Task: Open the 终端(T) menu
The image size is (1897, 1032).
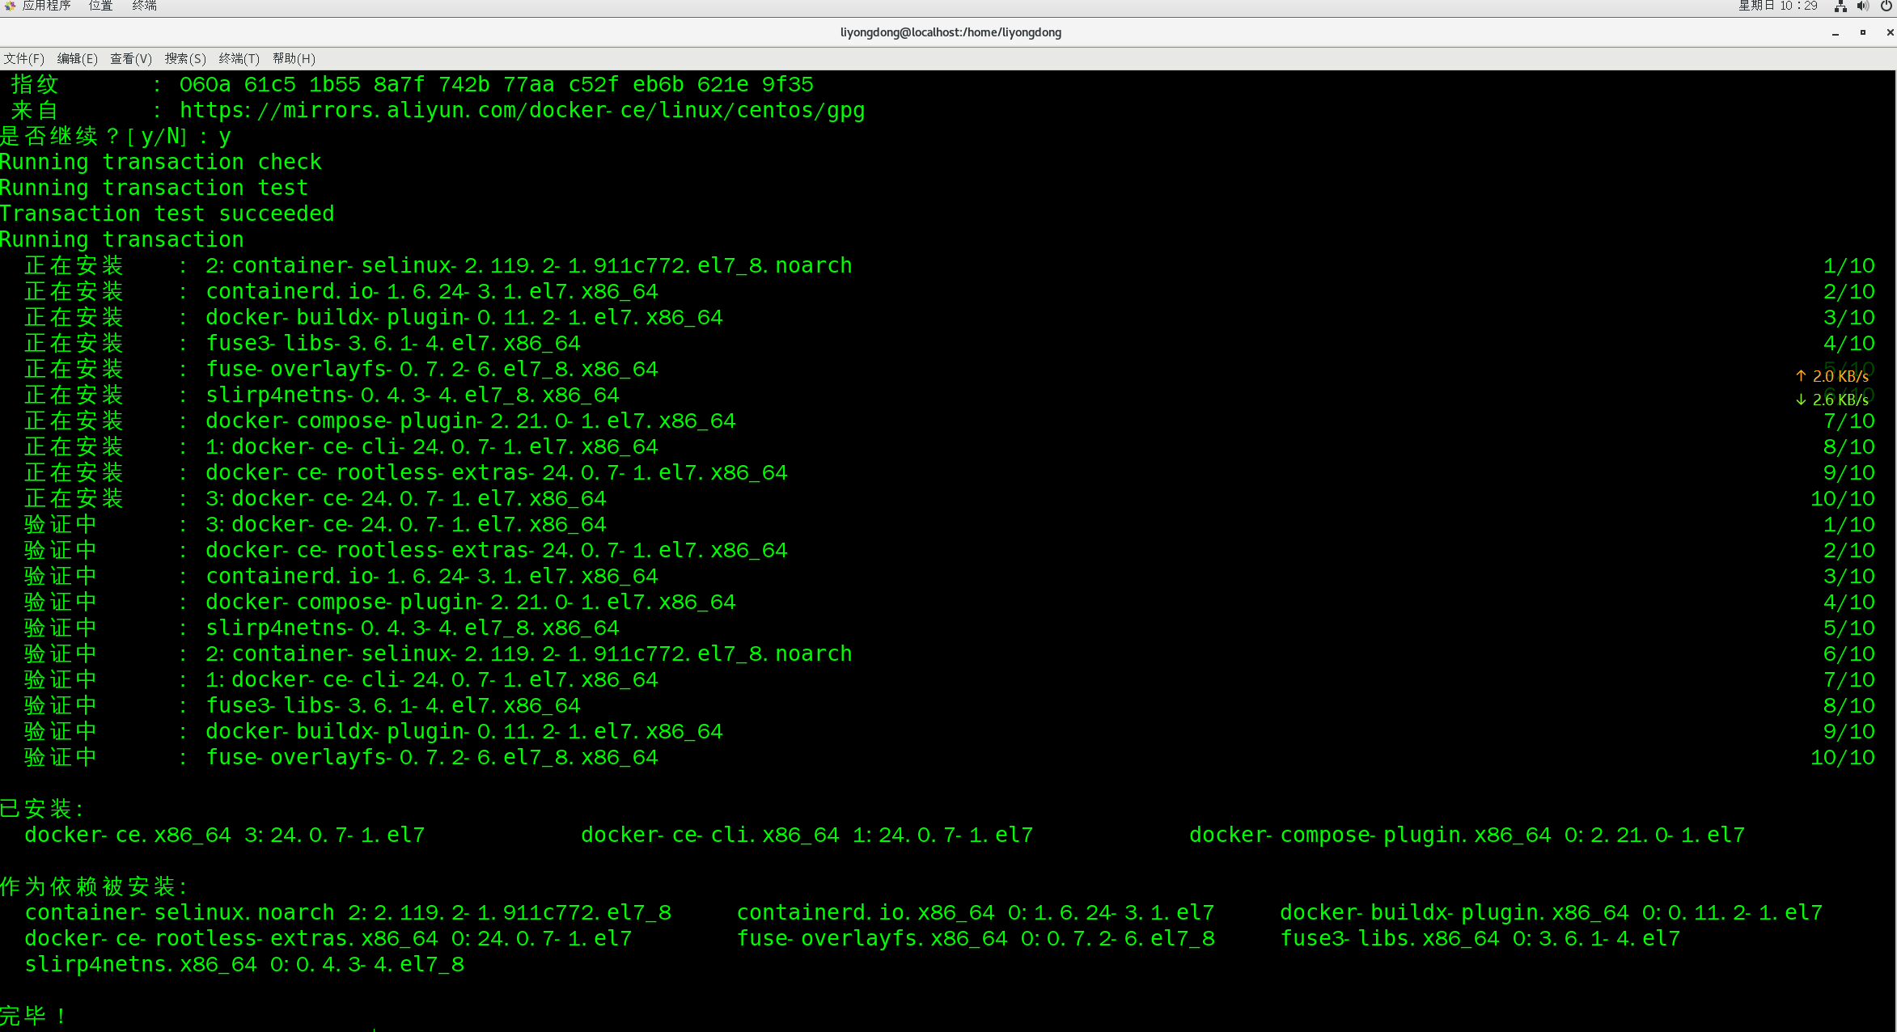Action: point(239,58)
